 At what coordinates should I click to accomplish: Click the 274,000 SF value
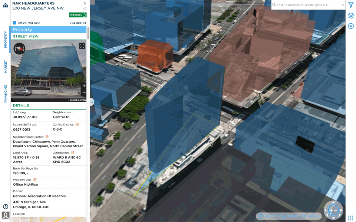[x=78, y=23]
